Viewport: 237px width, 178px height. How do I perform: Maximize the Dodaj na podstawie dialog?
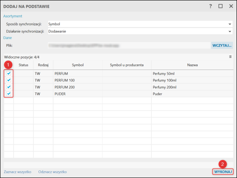[x=220, y=6]
